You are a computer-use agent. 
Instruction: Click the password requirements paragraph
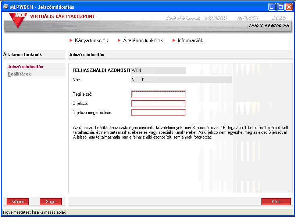[180, 132]
